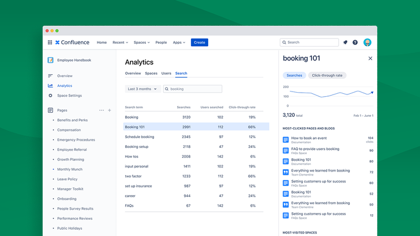The width and height of the screenshot is (420, 236).
Task: Click the blue Create button
Action: tap(200, 42)
